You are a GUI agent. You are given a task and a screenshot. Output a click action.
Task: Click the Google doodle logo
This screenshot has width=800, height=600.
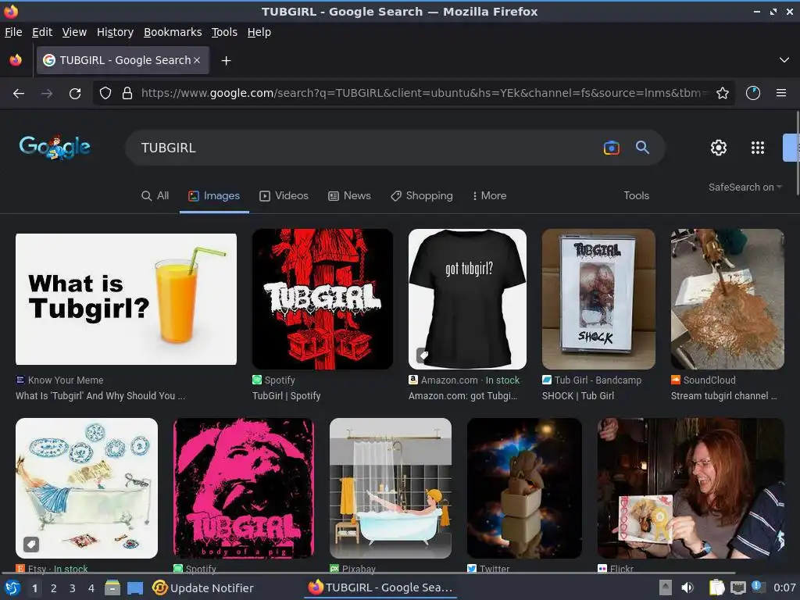(x=55, y=148)
